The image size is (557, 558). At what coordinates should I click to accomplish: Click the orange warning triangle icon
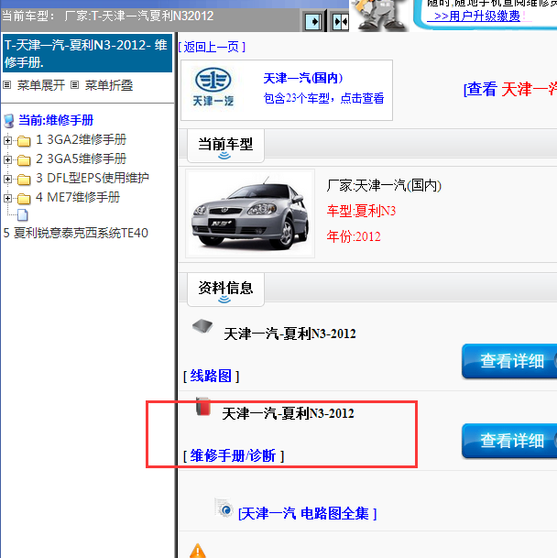pos(198,551)
